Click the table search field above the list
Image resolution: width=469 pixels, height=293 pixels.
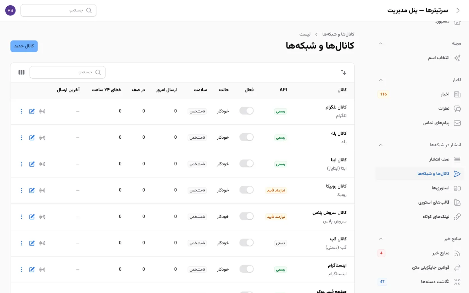click(x=68, y=72)
